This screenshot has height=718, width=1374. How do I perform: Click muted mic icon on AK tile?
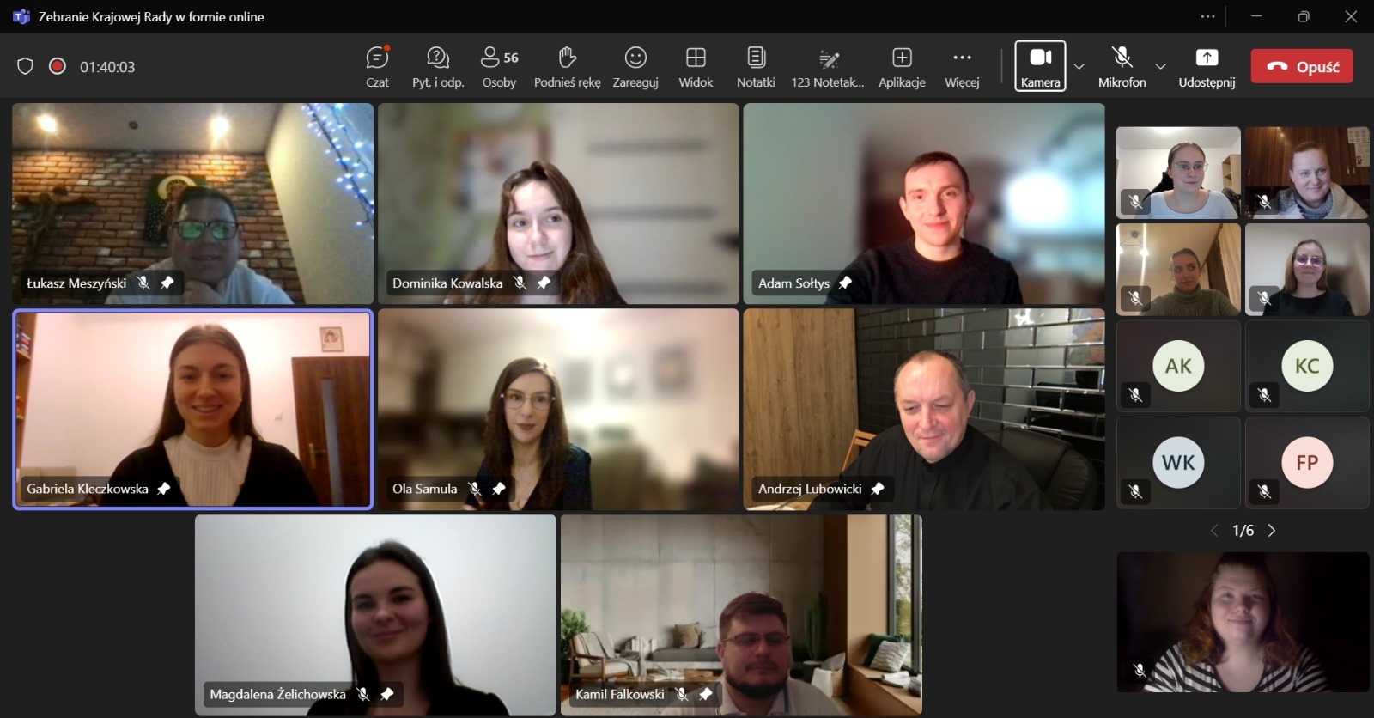(x=1135, y=395)
